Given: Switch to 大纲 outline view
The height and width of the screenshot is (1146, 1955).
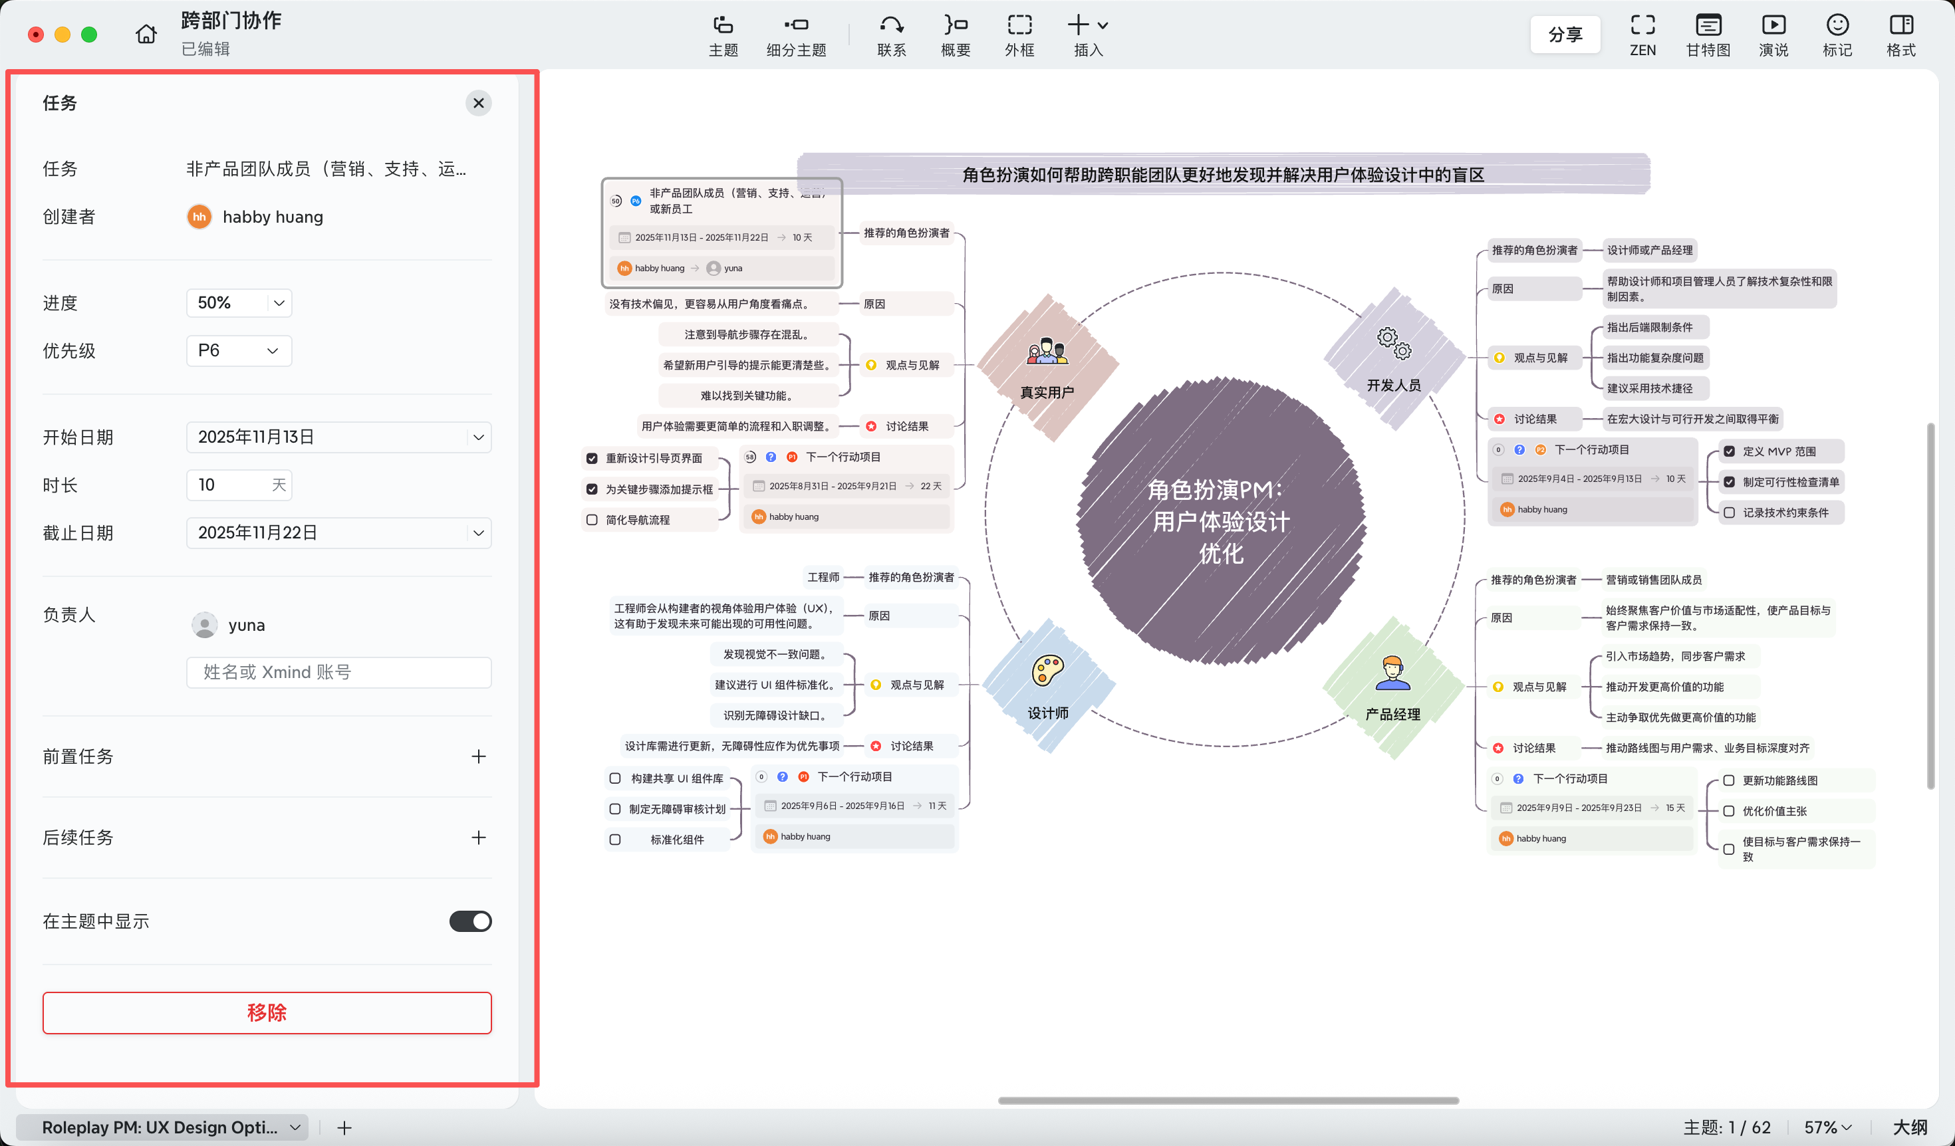Looking at the screenshot, I should click(1909, 1127).
